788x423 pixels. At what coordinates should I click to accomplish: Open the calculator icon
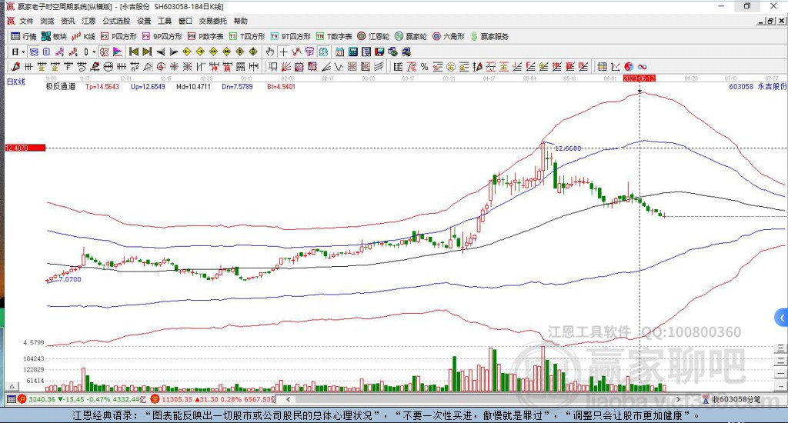[x=352, y=52]
